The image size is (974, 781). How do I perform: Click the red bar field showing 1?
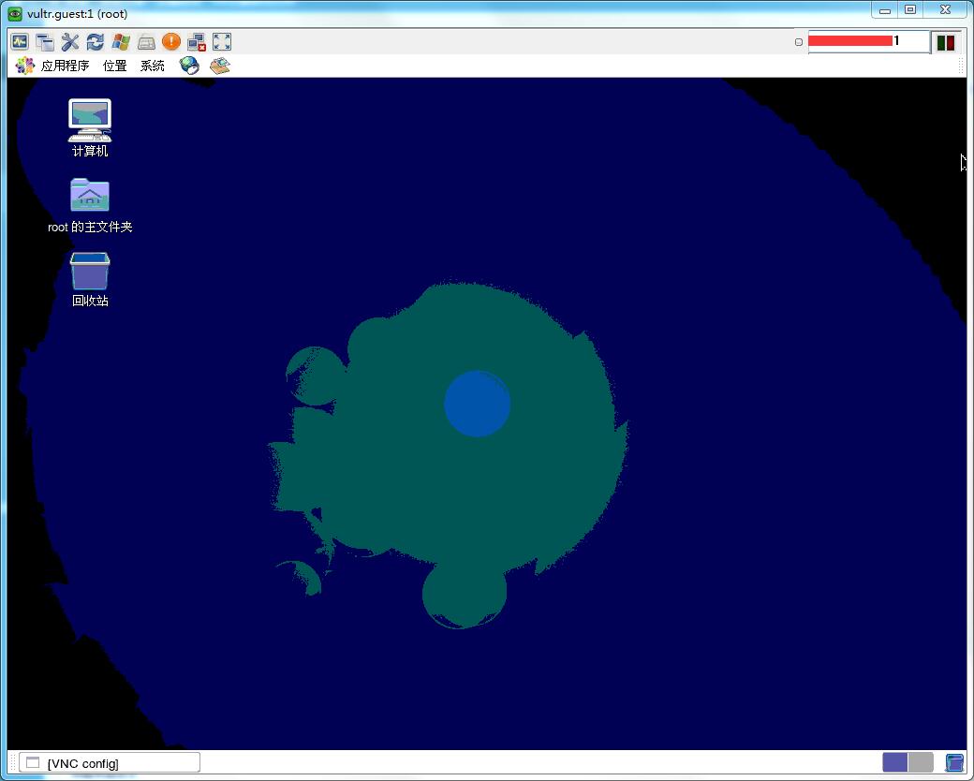(867, 41)
